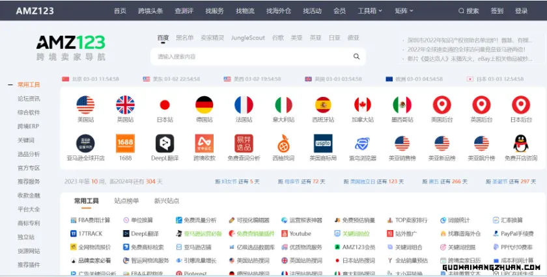Open the 17TRACK tool link
This screenshot has width=547, height=277.
[x=86, y=233]
